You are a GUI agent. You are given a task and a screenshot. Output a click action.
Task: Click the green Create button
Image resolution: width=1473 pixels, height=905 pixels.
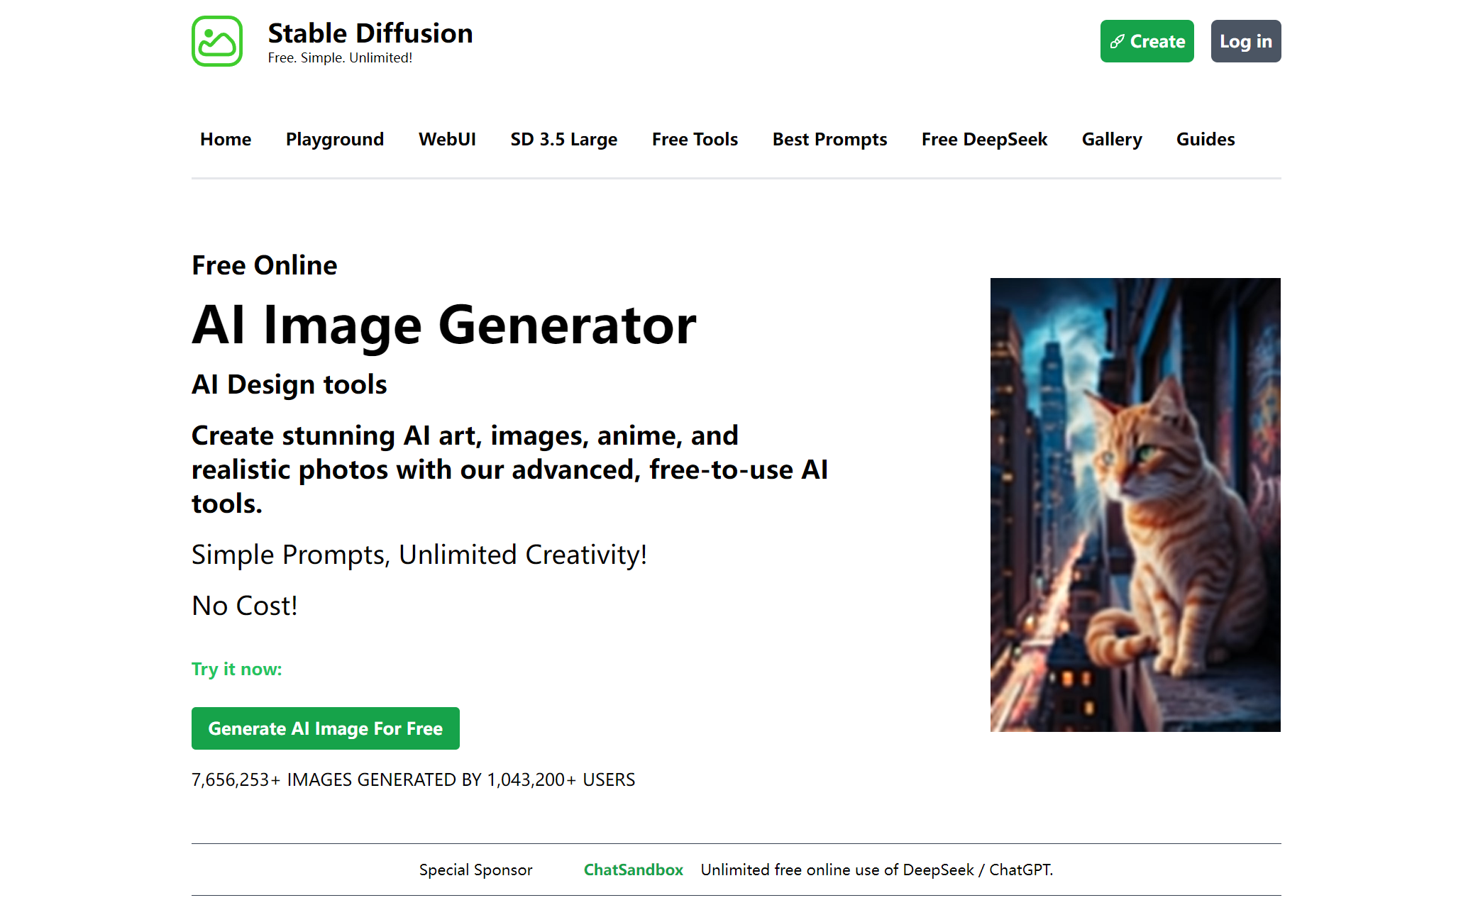click(1147, 42)
